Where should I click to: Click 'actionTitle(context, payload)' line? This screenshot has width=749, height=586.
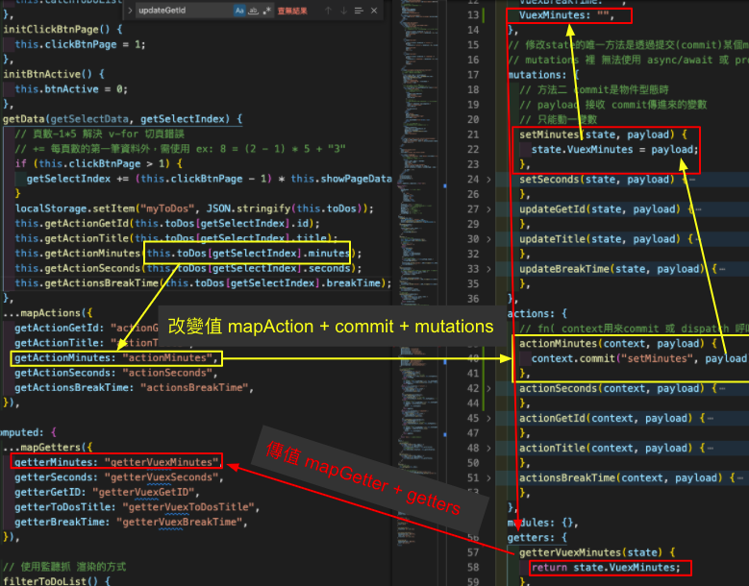coord(606,448)
